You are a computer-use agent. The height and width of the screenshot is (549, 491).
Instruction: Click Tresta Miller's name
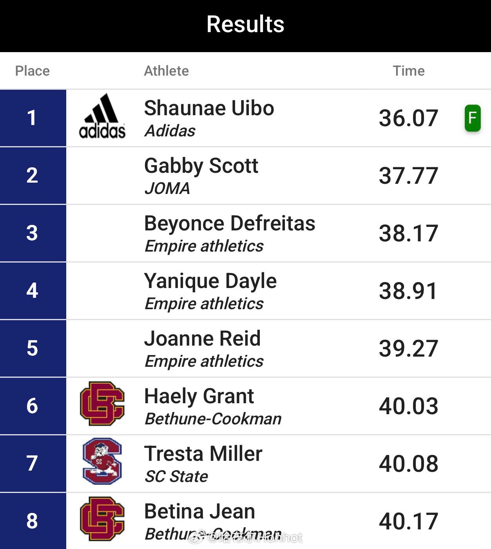(203, 454)
